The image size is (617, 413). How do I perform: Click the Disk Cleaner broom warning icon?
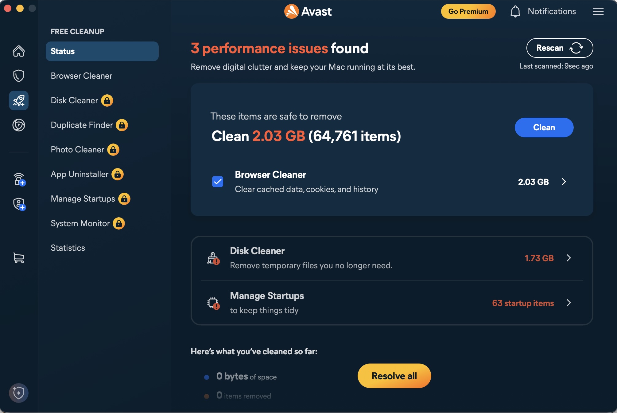coord(213,258)
